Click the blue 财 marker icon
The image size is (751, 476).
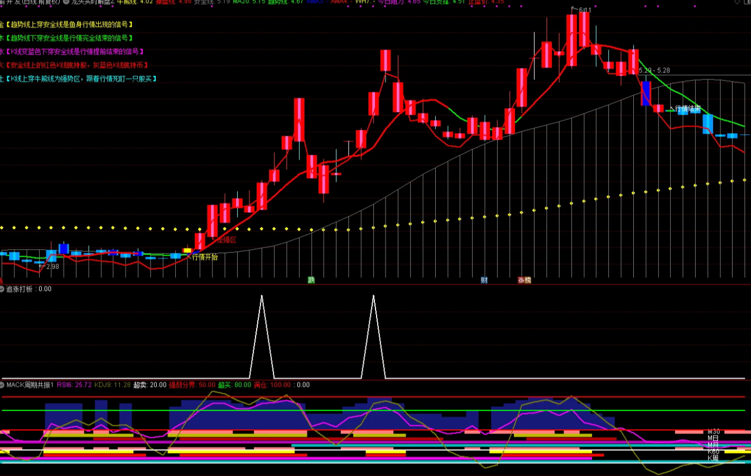coord(484,280)
